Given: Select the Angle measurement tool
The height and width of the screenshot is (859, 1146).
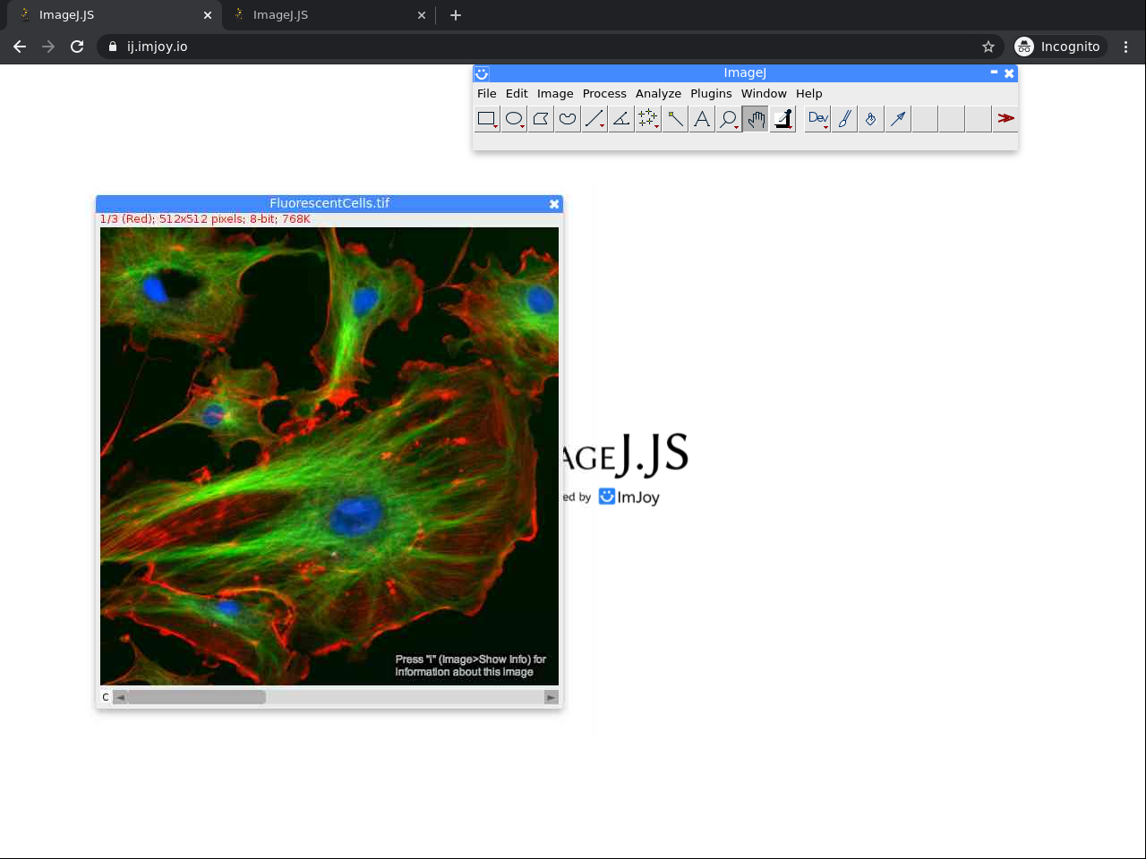Looking at the screenshot, I should point(621,118).
